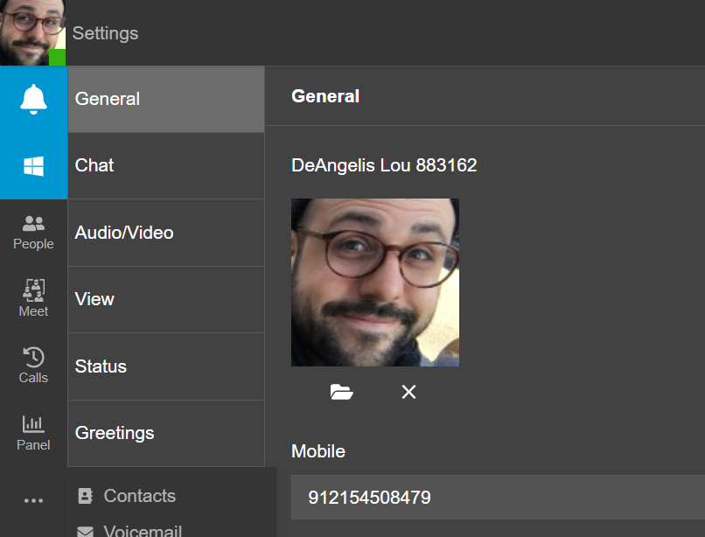This screenshot has height=537, width=705.
Task: Open Audio/Video settings
Action: pyautogui.click(x=166, y=233)
